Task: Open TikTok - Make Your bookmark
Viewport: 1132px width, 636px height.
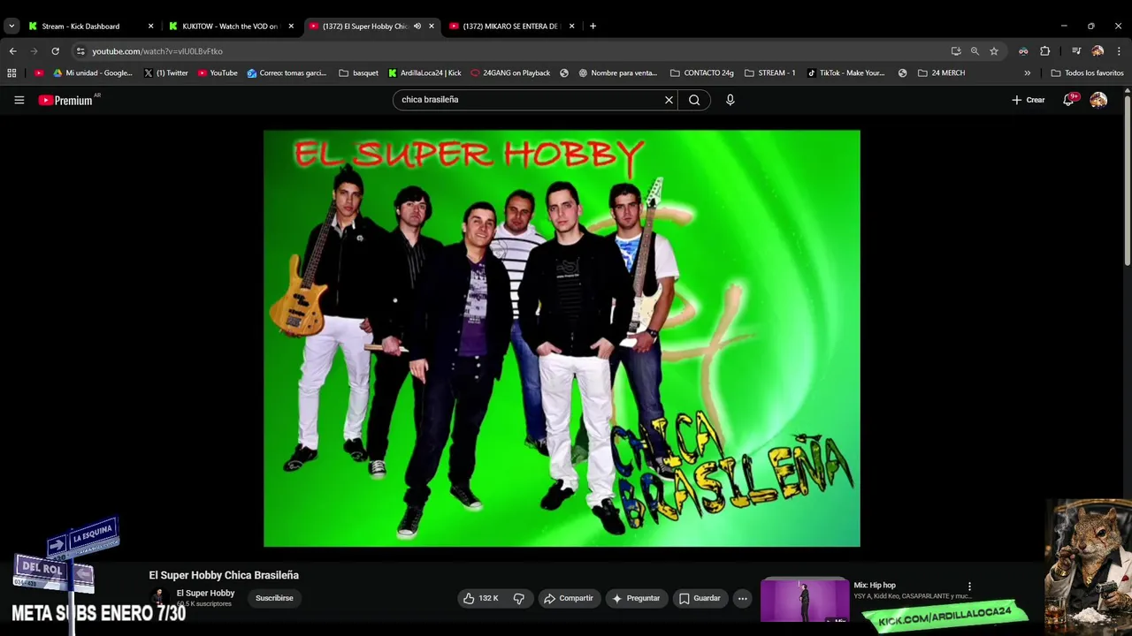Action: pyautogui.click(x=845, y=73)
